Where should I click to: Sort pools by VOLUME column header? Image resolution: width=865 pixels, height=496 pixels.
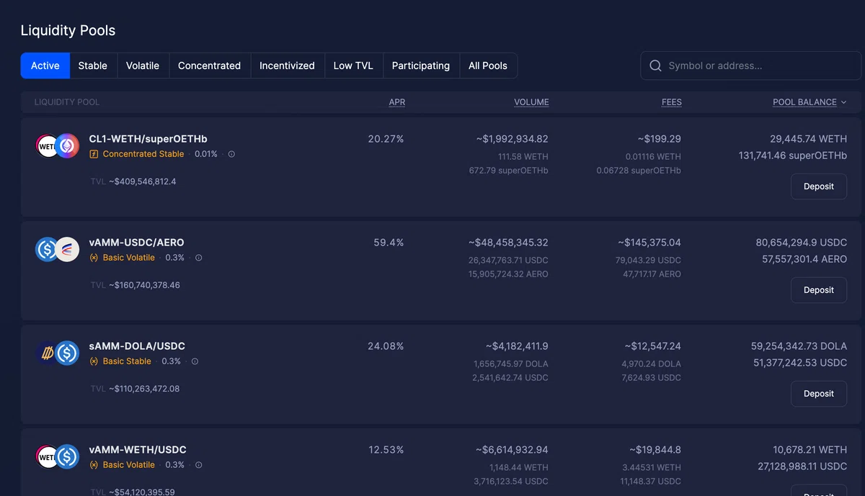[x=531, y=102]
